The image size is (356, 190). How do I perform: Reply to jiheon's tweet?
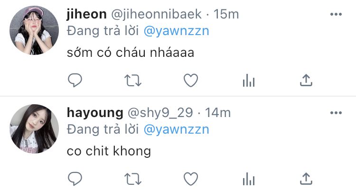coord(75,80)
